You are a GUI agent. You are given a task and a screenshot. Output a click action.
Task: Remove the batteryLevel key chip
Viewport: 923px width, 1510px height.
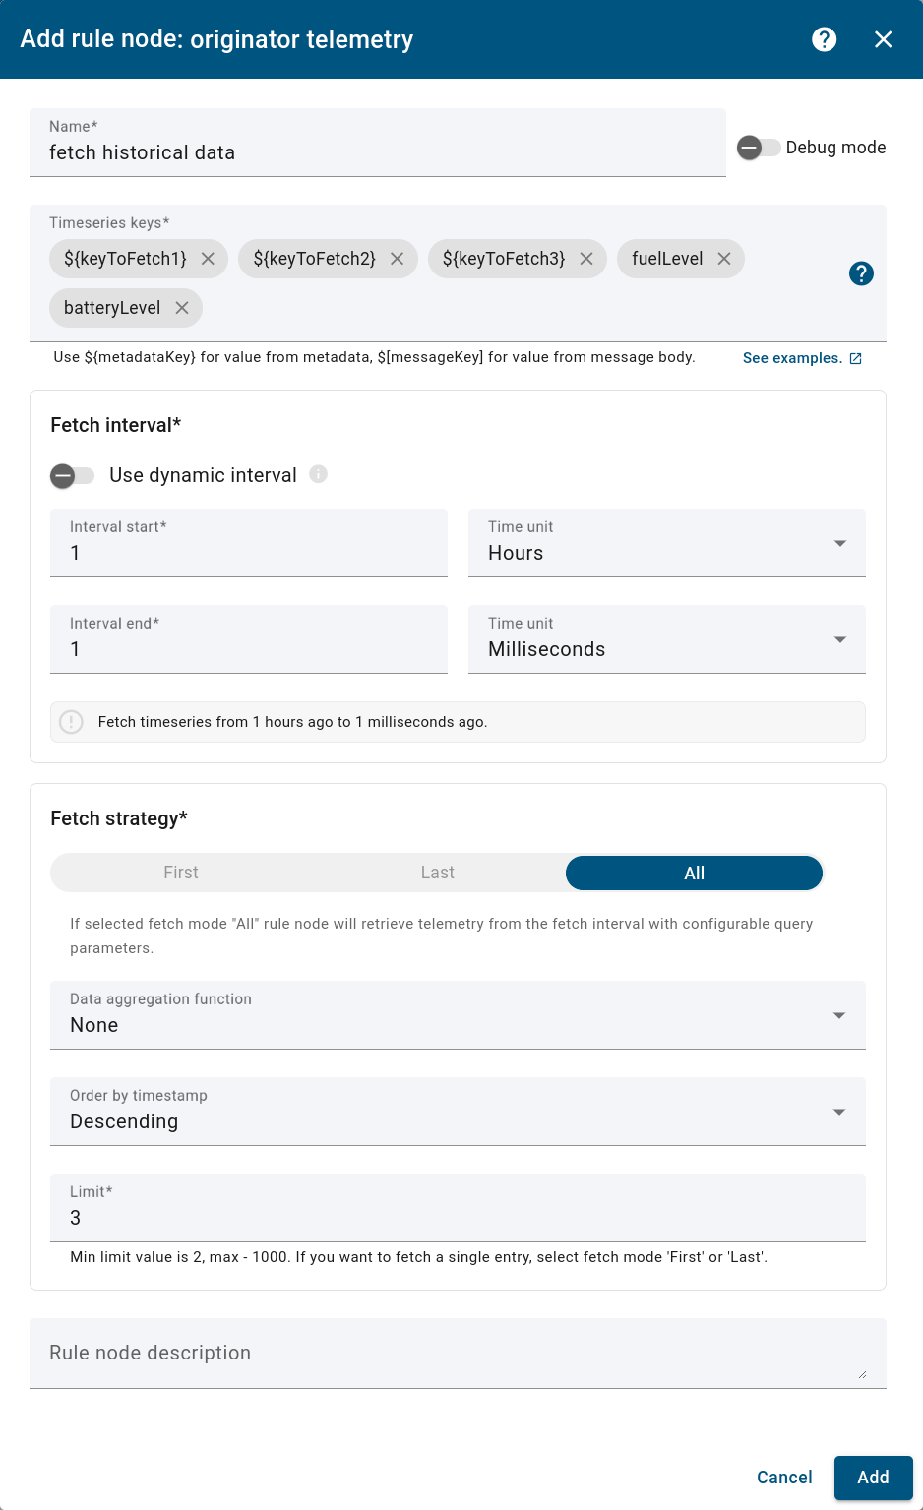[x=182, y=308]
